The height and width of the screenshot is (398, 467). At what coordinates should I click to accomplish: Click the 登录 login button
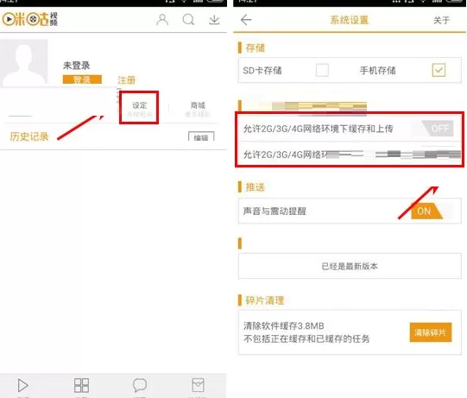coord(82,79)
